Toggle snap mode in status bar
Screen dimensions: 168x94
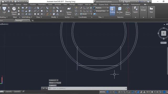click(x=111, y=92)
